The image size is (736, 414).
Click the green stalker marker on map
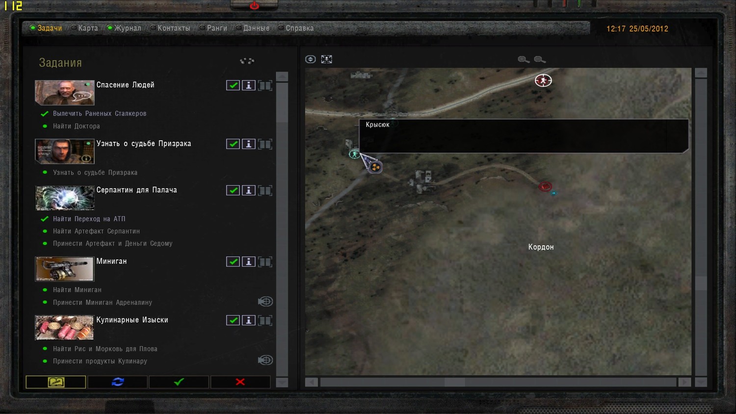354,154
